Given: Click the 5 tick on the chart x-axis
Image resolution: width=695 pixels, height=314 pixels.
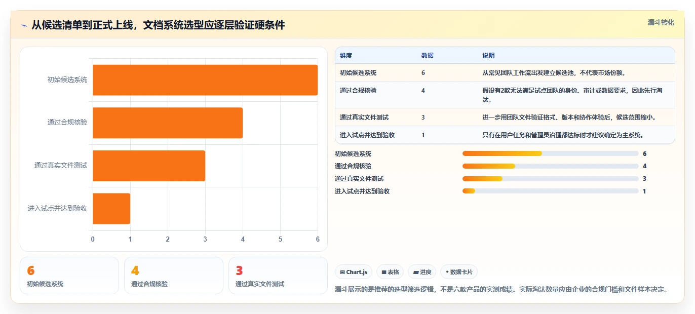Looking at the screenshot, I should 280,239.
